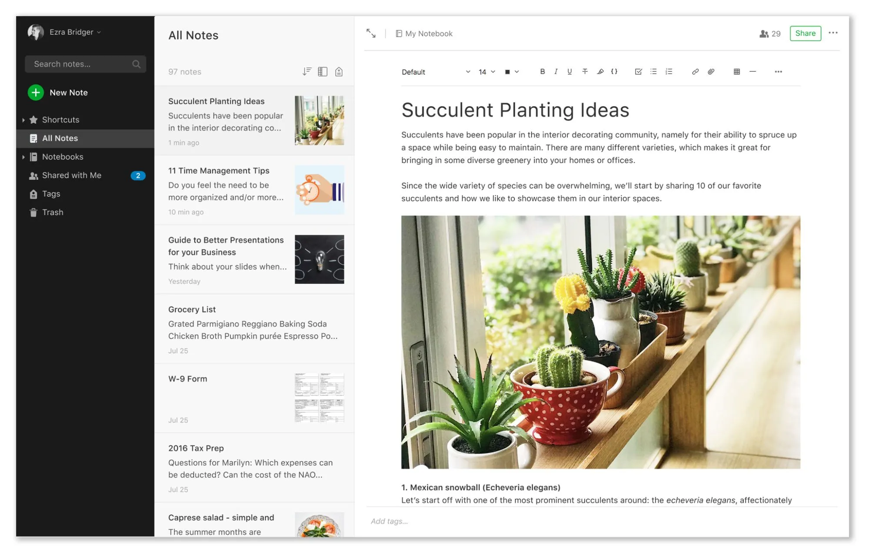Toggle the code block formatting icon
Screen dimensions: 869x554
(614, 71)
